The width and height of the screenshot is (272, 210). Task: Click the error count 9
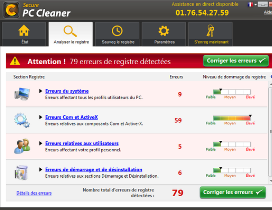click(x=180, y=94)
